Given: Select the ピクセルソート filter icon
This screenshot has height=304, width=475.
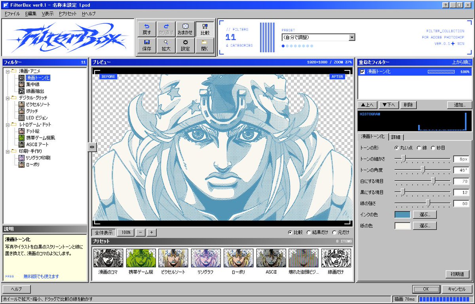Looking at the screenshot, I should coord(21,104).
